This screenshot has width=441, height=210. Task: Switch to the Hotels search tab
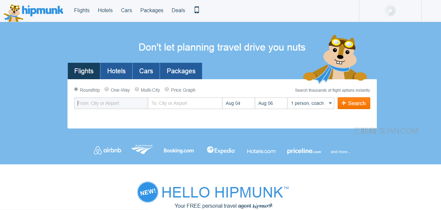(117, 71)
